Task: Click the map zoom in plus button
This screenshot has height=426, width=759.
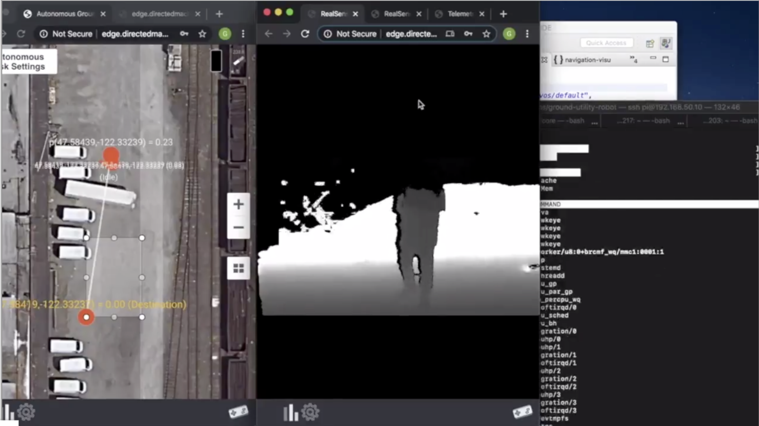Action: click(238, 204)
